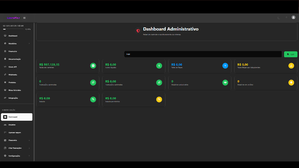Export data with the CSV button
The width and height of the screenshot is (299, 168).
[x=291, y=54]
